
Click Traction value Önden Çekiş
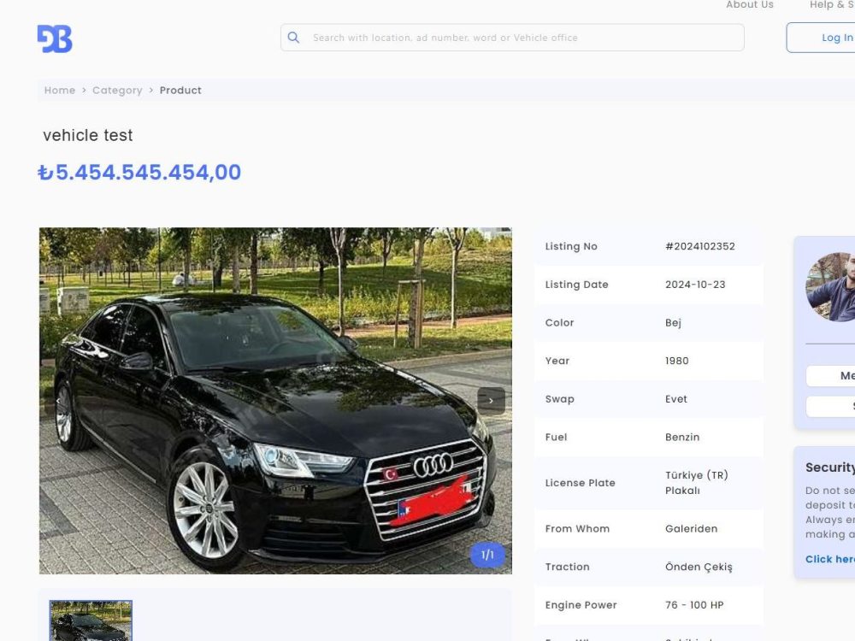click(699, 567)
